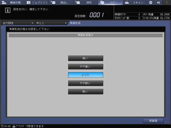The height and width of the screenshot is (128, 171).
Task: Click the ファイルシステム残量 99.273% value
Action: click(165, 18)
